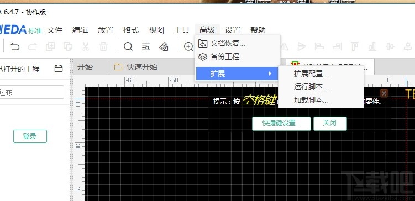Click the Undo arrow in the toolbar
This screenshot has width=415, height=201.
(15, 47)
